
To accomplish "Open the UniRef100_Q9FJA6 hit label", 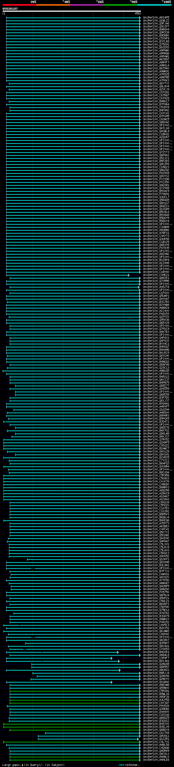I will coord(156,23).
